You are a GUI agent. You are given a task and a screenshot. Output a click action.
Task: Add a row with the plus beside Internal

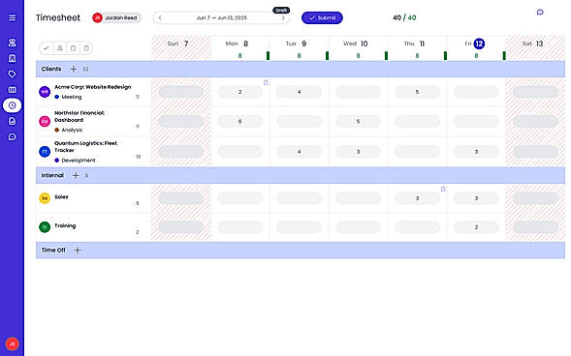pos(76,175)
